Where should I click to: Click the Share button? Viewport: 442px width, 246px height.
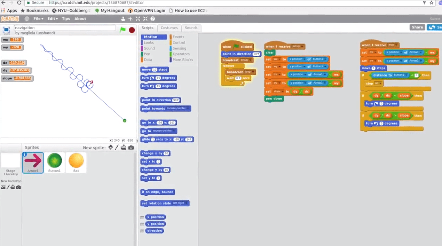coord(417,27)
